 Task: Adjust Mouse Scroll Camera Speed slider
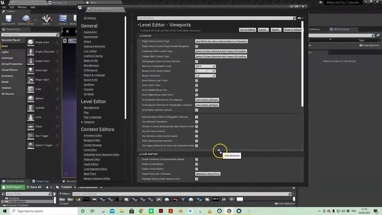(205, 71)
